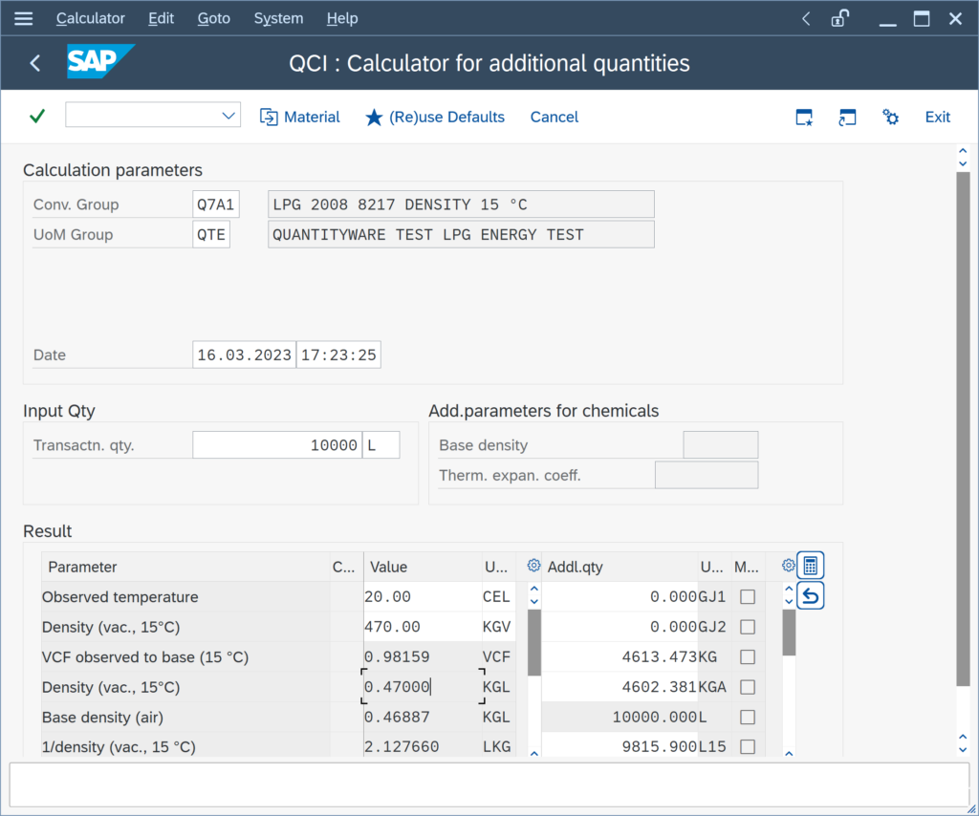This screenshot has height=816, width=979.
Task: Click the star icon for (Re)use Defaults
Action: point(374,117)
